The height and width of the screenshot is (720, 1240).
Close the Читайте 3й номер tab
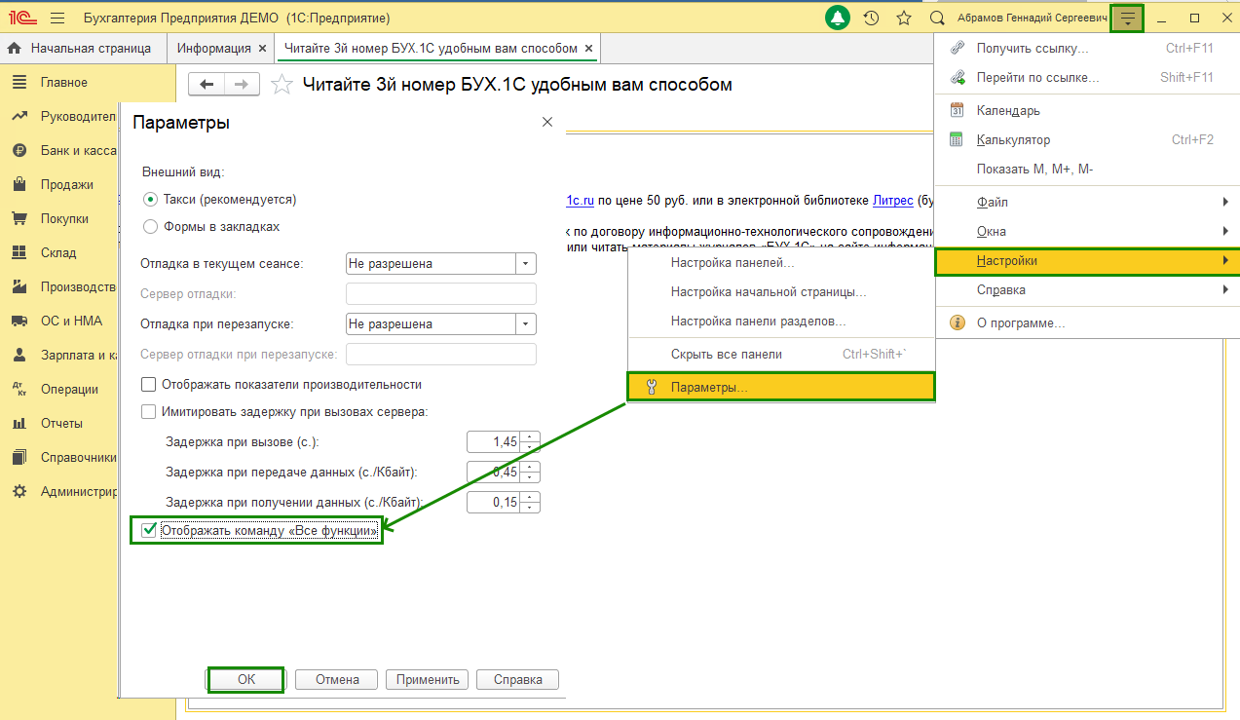[589, 48]
